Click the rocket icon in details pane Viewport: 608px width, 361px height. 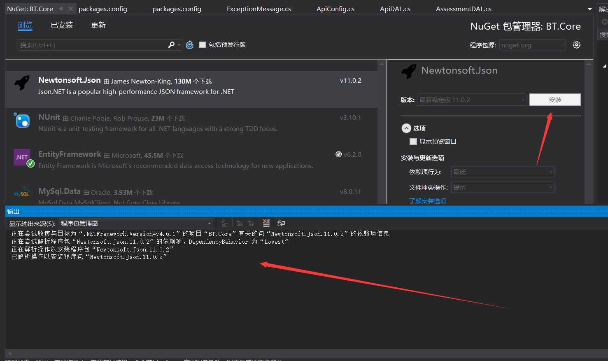pyautogui.click(x=409, y=71)
